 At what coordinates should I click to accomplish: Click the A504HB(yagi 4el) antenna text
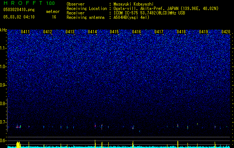[x=131, y=17]
